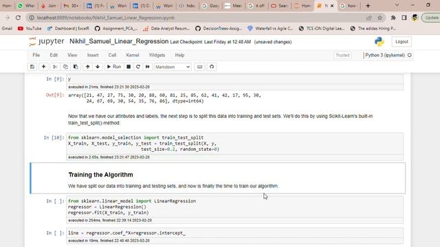Rename notebook title Nikhil_Samuel_Linear_Regression
This screenshot has height=247, width=440.
[119, 41]
